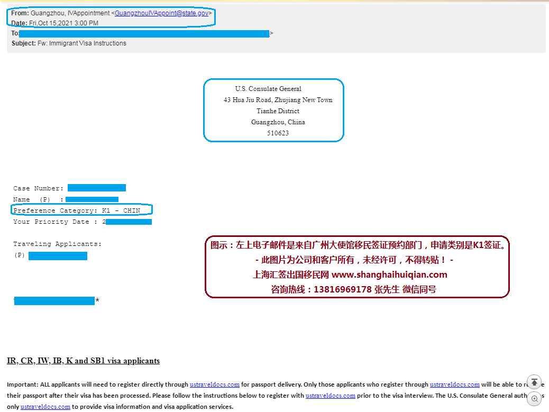Click the redacted recipient bar in To line
The width and height of the screenshot is (549, 412).
144,33
